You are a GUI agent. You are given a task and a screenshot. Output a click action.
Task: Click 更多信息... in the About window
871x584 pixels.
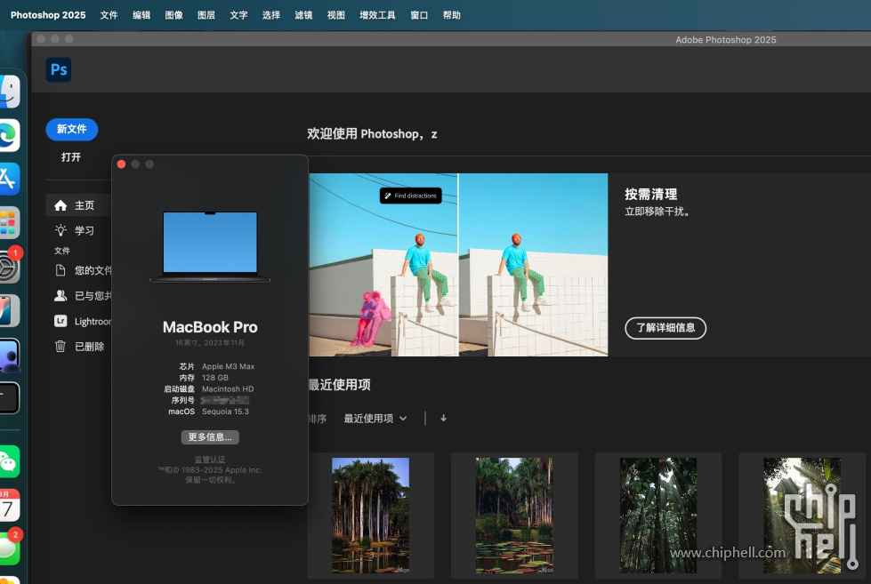tap(210, 437)
